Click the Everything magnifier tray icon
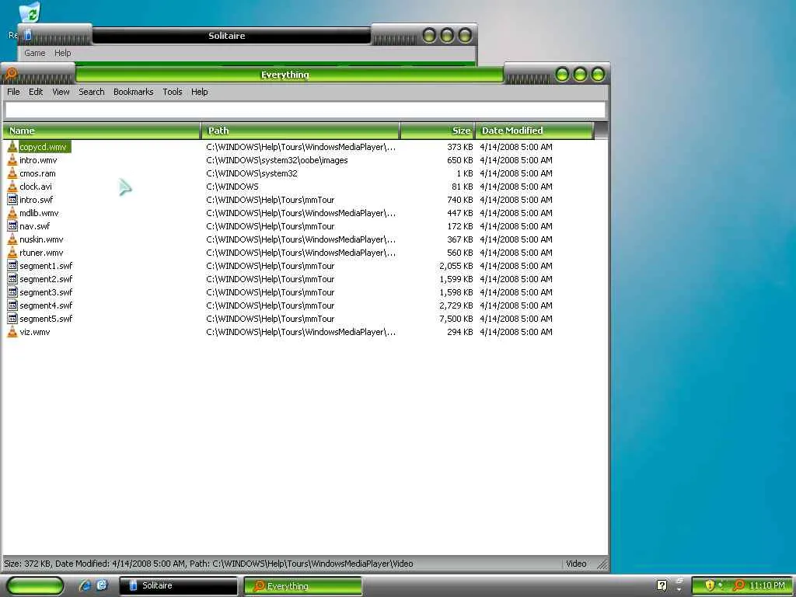The image size is (796, 597). pyautogui.click(x=739, y=585)
